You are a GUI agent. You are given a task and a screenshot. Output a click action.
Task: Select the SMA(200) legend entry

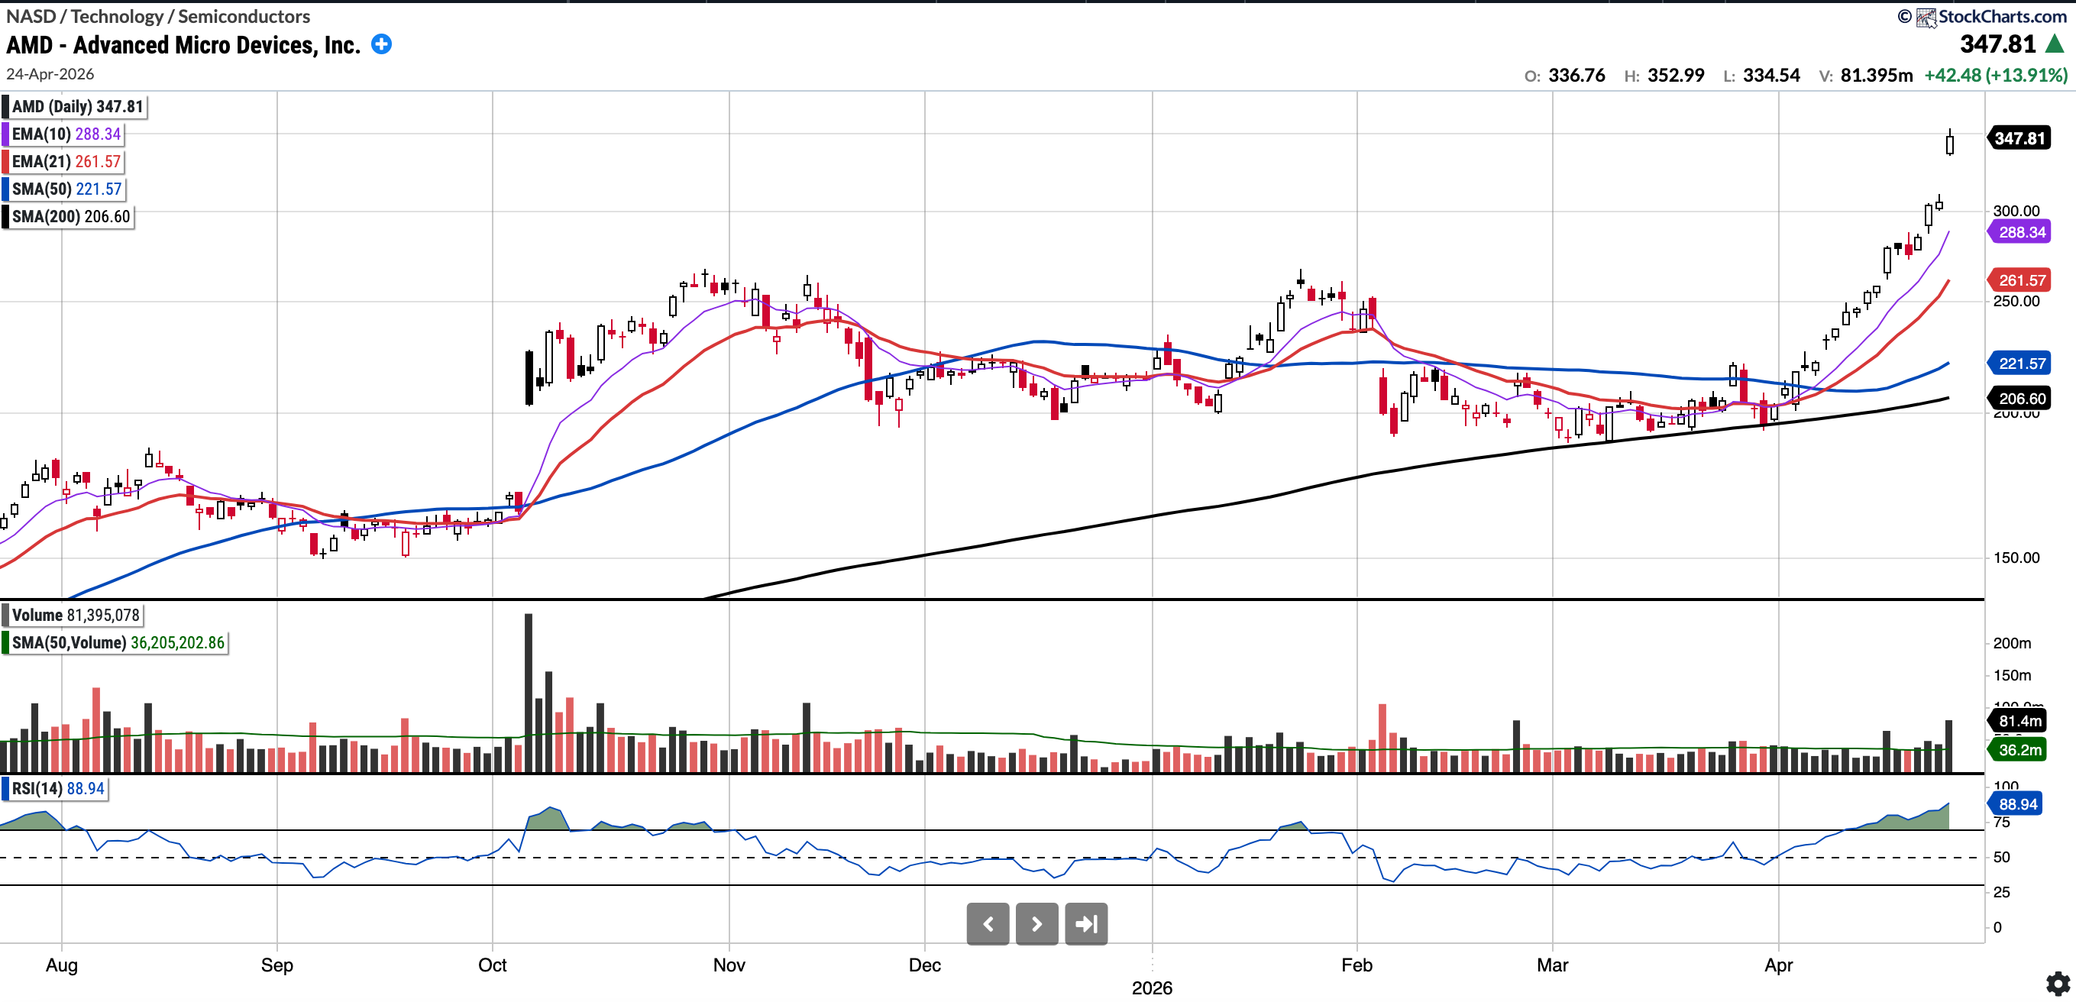[70, 216]
